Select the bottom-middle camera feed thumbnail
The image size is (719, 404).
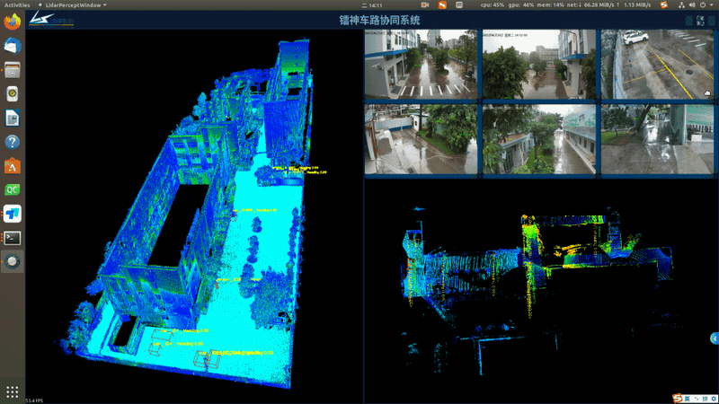point(538,139)
